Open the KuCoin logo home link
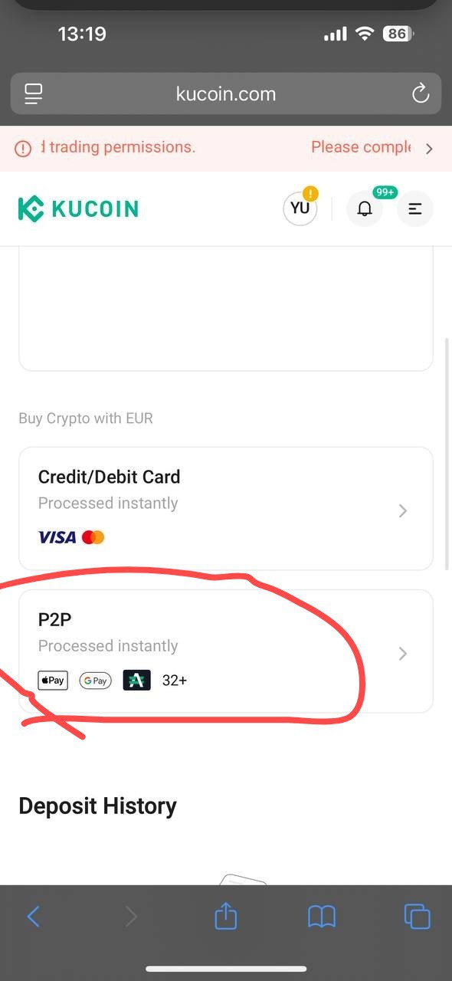This screenshot has height=981, width=452. click(78, 208)
